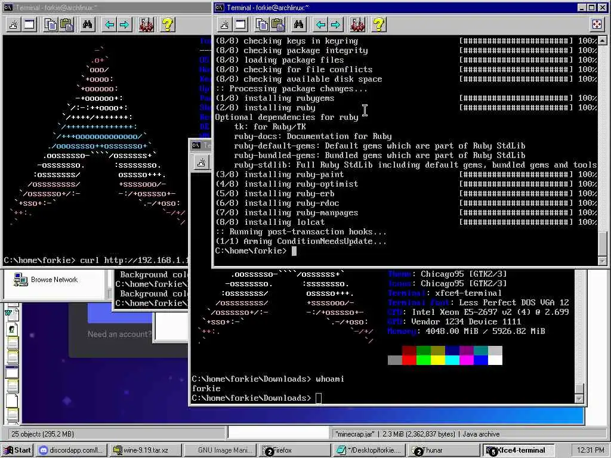Switch to Firefox taskbar group
The image size is (611, 458).
click(x=295, y=450)
